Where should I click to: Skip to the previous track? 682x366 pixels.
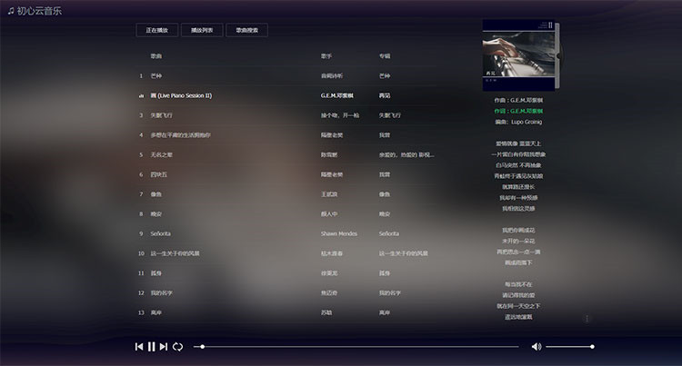click(139, 346)
